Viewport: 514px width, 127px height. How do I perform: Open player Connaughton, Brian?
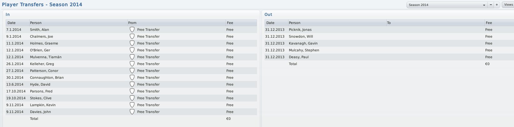point(47,78)
